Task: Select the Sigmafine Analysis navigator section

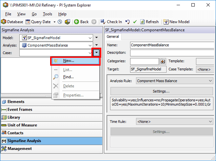Action: coord(52,141)
